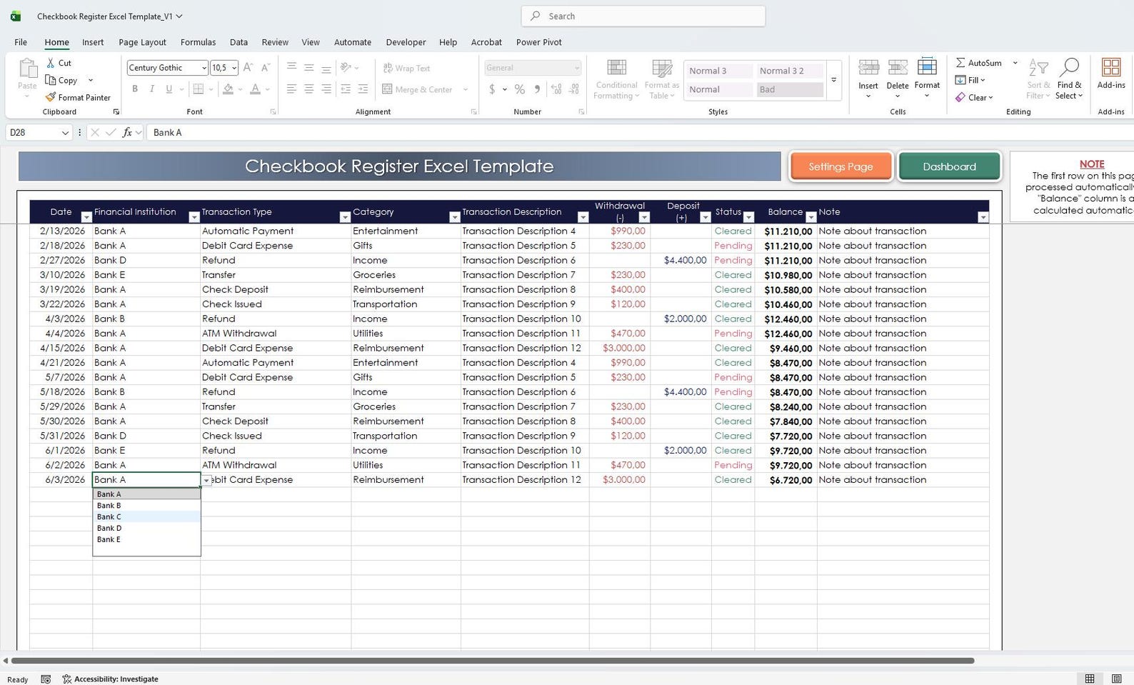The image size is (1134, 685).
Task: Center-align text with the Center icon
Action: pyautogui.click(x=308, y=89)
